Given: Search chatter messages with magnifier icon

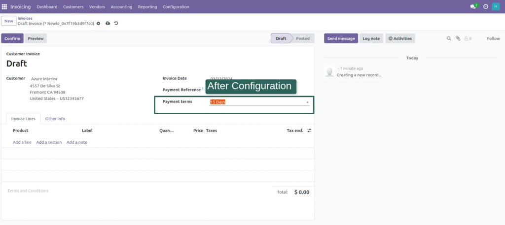Looking at the screenshot, I should point(449,38).
